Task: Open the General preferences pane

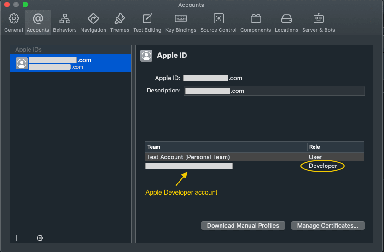Action: 13,23
